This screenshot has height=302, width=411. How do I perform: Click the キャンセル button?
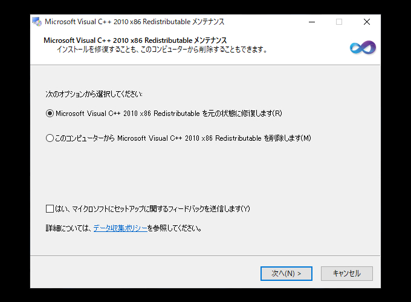click(346, 274)
